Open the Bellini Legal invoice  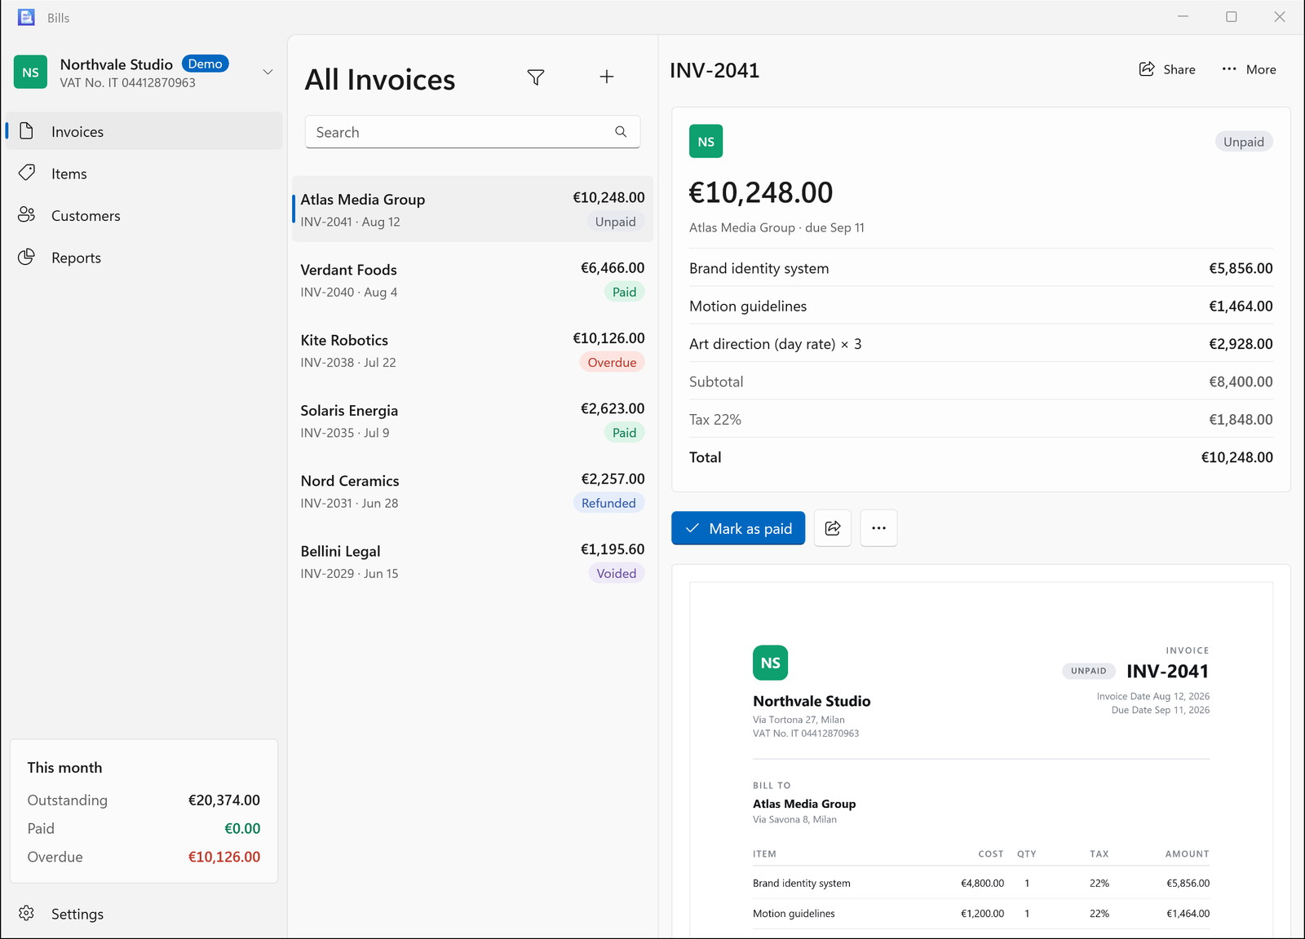(472, 561)
